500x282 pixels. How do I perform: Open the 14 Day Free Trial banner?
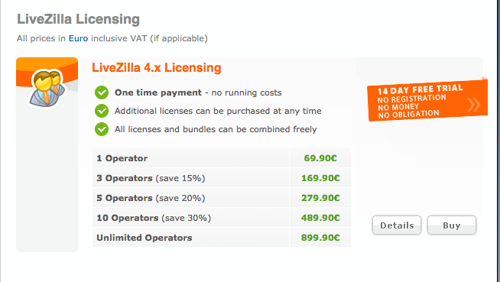pos(427,100)
